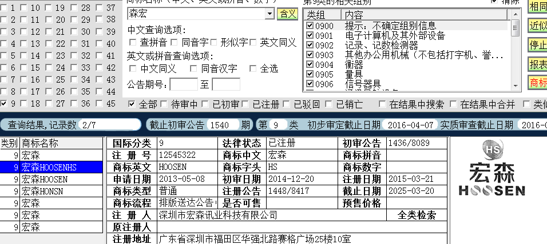Check class 35 checkbox

tap(74, 91)
